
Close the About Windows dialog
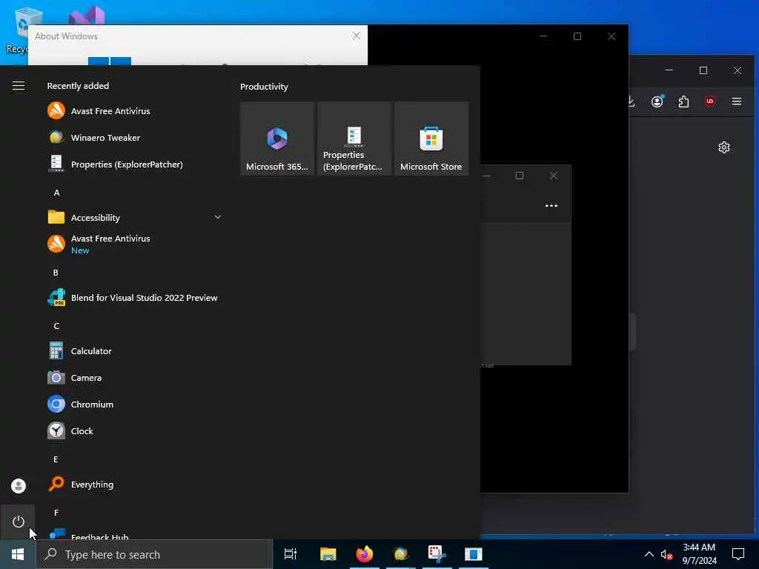[357, 36]
